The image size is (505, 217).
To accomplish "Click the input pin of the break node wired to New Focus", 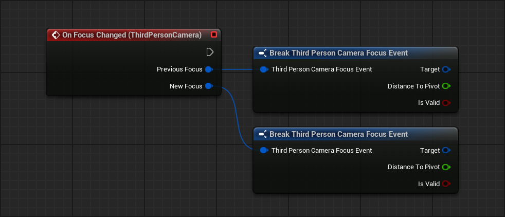I will pos(264,151).
